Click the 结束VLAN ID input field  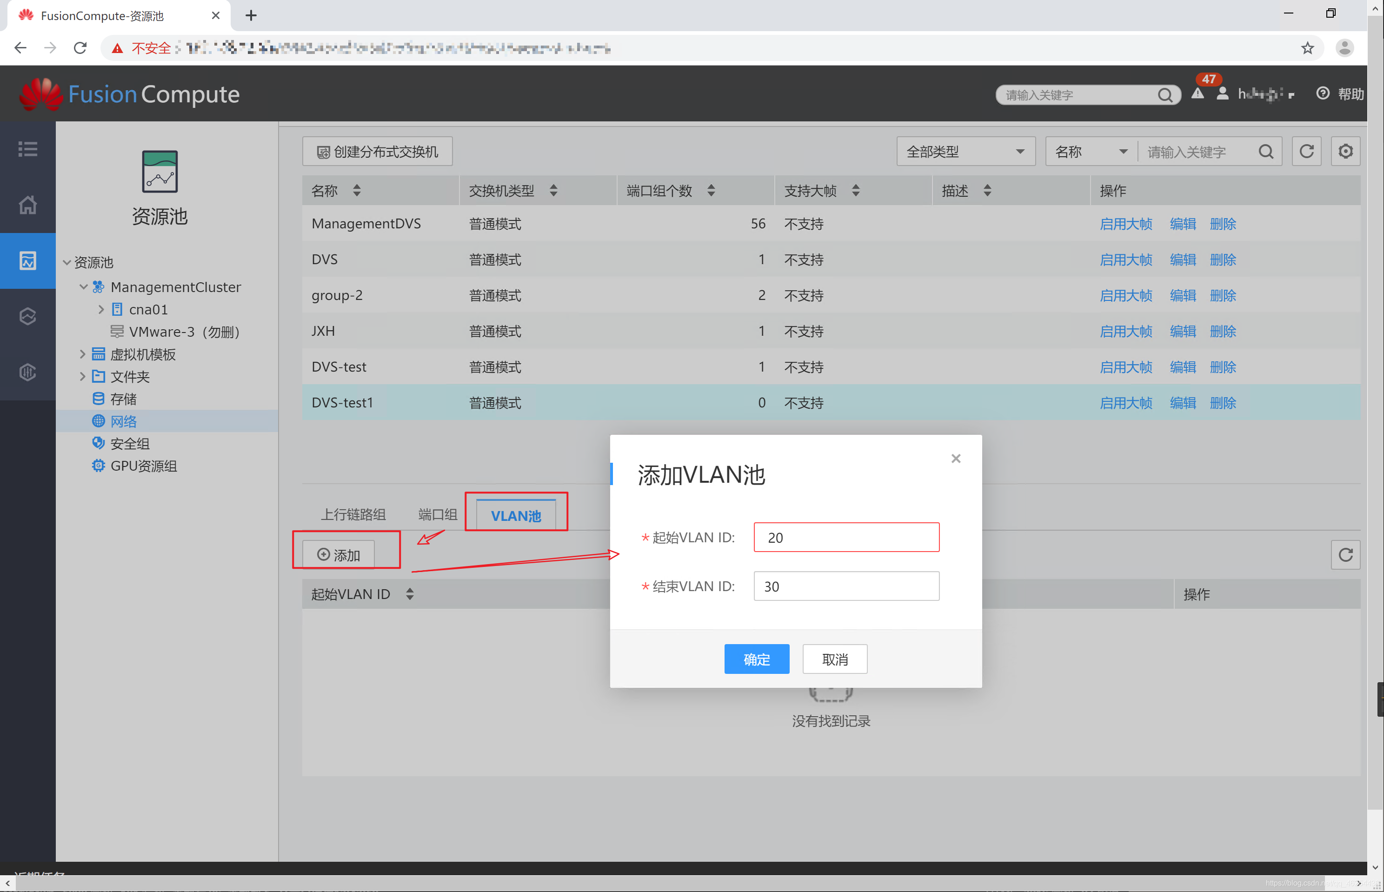[x=846, y=586]
